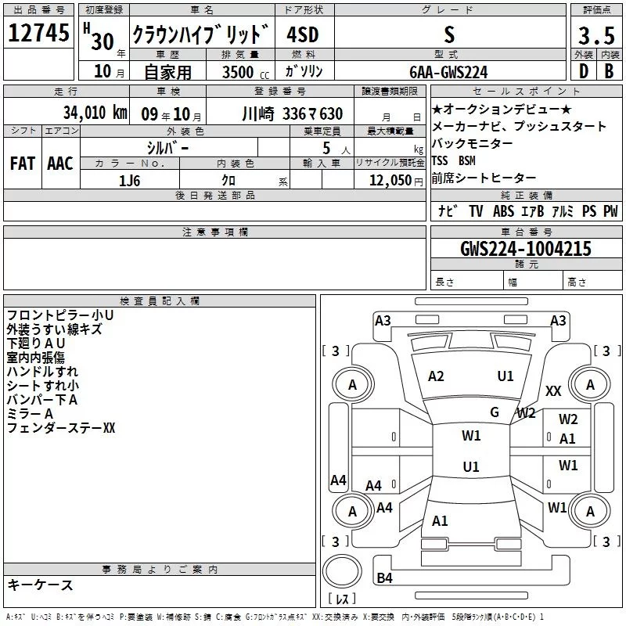The image size is (626, 626).
Task: Click the PW equipment indicator
Action: pyautogui.click(x=610, y=211)
